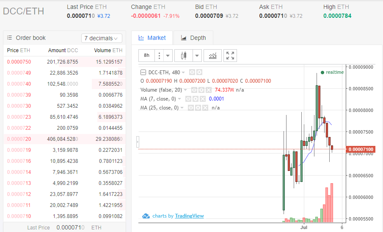Viewport: 383px width, 232px height.
Task: Switch to the Market tab
Action: [152, 38]
